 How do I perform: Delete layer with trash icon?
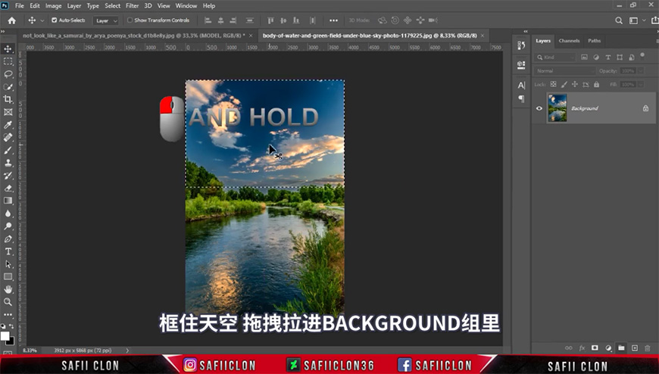[648, 348]
